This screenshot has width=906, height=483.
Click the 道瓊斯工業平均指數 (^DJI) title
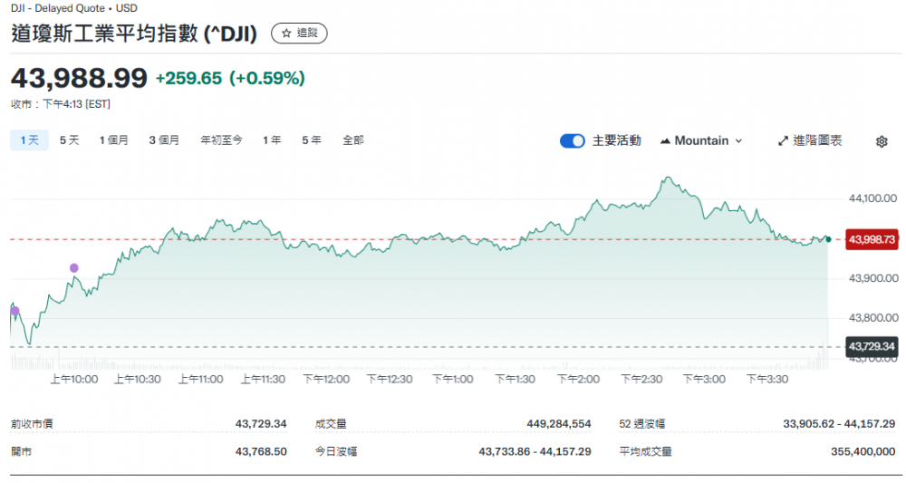[134, 34]
